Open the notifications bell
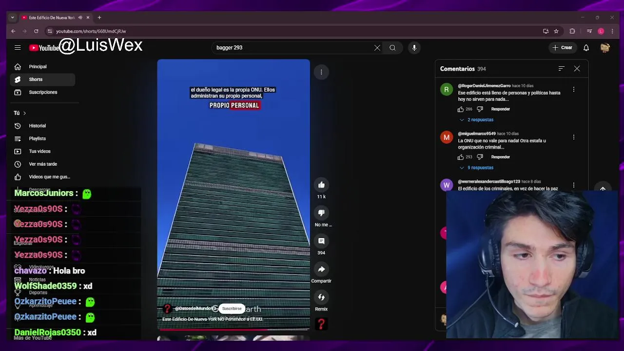This screenshot has height=351, width=624. [586, 48]
